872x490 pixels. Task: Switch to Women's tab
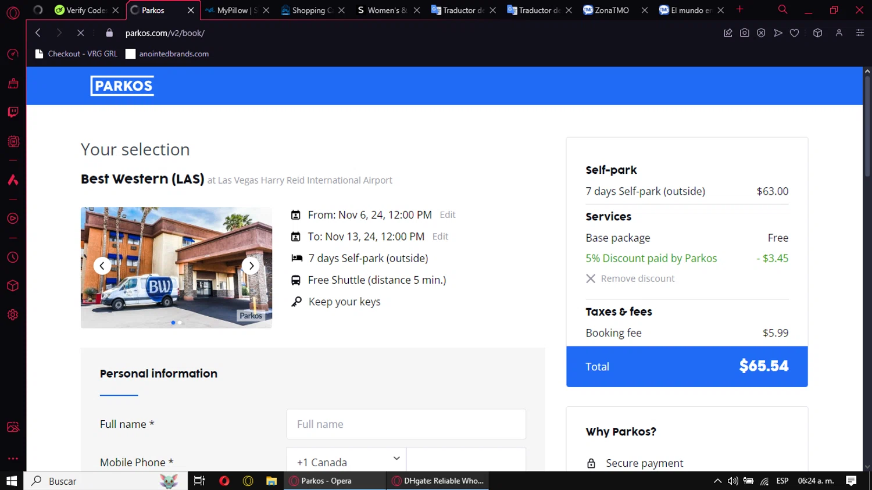point(388,10)
